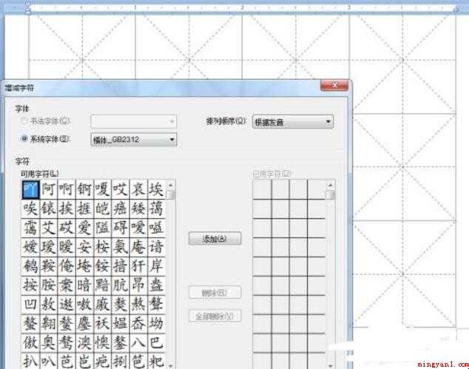Choose the character 八 in the grid
The width and height of the screenshot is (469, 369).
(138, 342)
